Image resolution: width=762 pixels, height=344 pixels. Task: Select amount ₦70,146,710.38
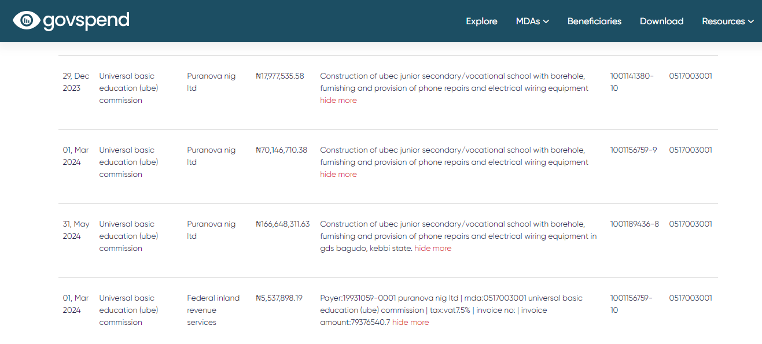click(281, 150)
